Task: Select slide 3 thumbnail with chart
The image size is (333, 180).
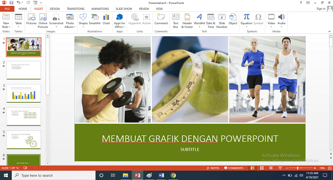Action: click(x=24, y=93)
